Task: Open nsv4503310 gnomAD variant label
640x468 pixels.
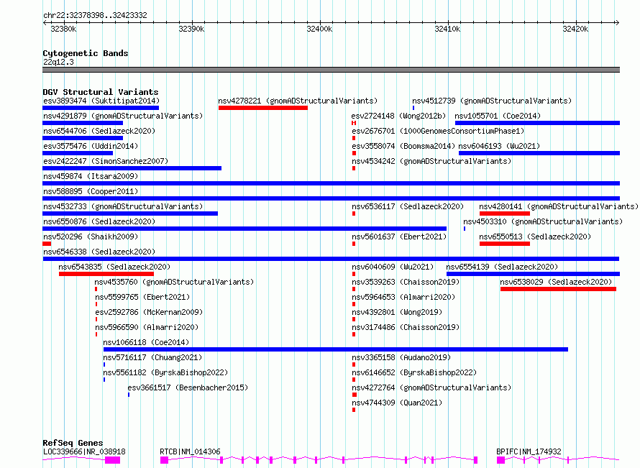Action: point(543,221)
